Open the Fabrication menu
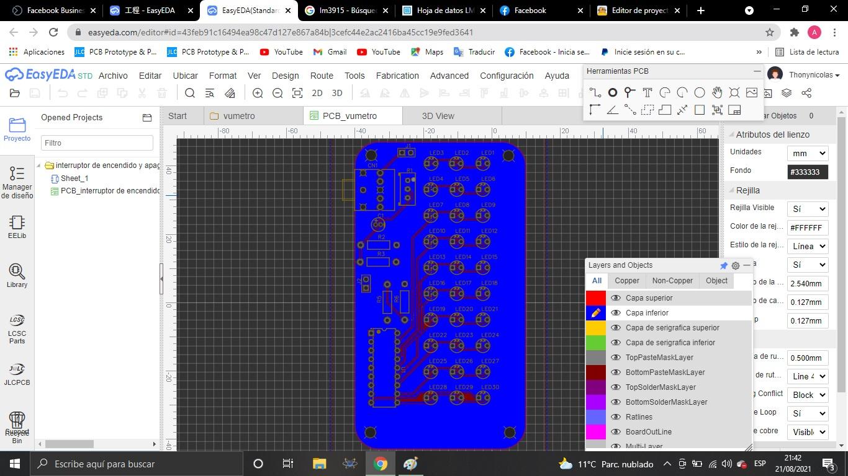 (397, 76)
